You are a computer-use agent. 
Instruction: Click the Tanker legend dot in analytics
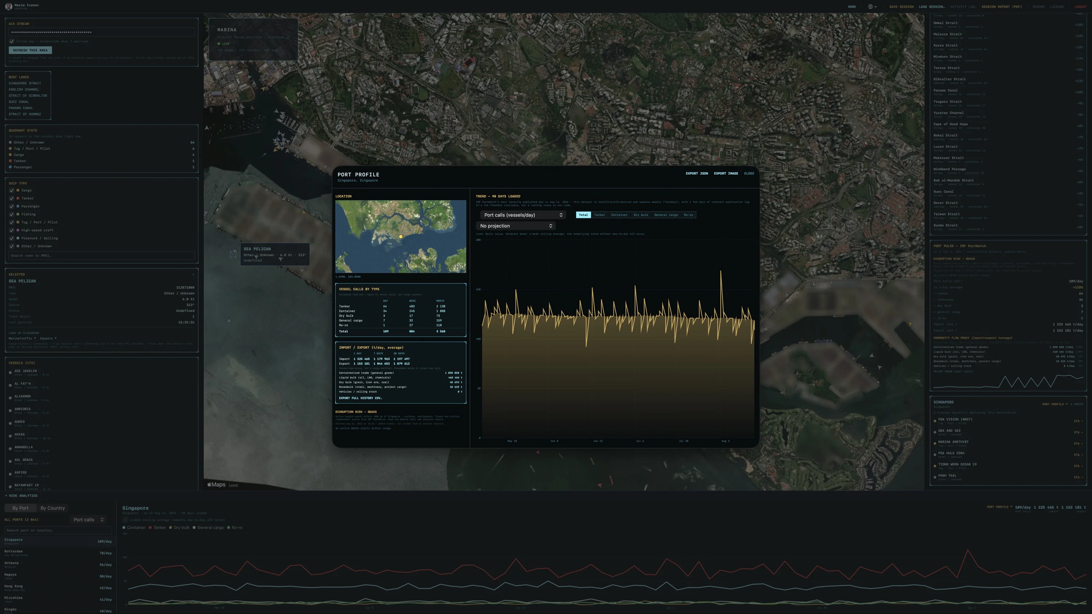150,527
